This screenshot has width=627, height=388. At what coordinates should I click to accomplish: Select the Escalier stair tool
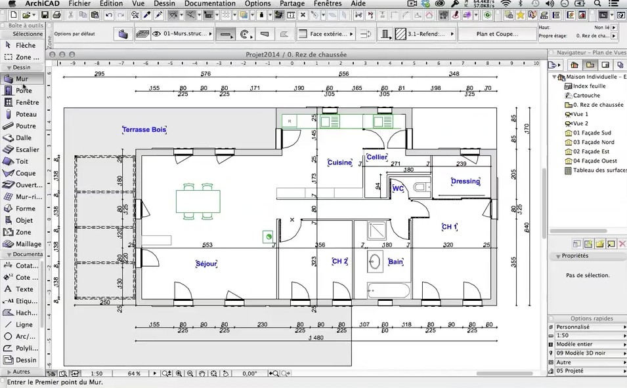[x=22, y=149]
